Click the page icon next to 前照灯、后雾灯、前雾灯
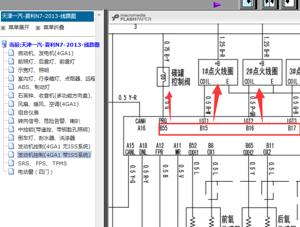The height and width of the screenshot is (227, 300). pyautogui.click(x=11, y=61)
